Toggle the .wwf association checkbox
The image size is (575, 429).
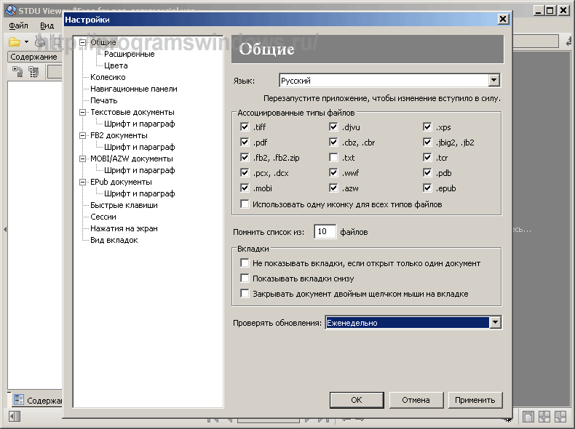pyautogui.click(x=333, y=172)
